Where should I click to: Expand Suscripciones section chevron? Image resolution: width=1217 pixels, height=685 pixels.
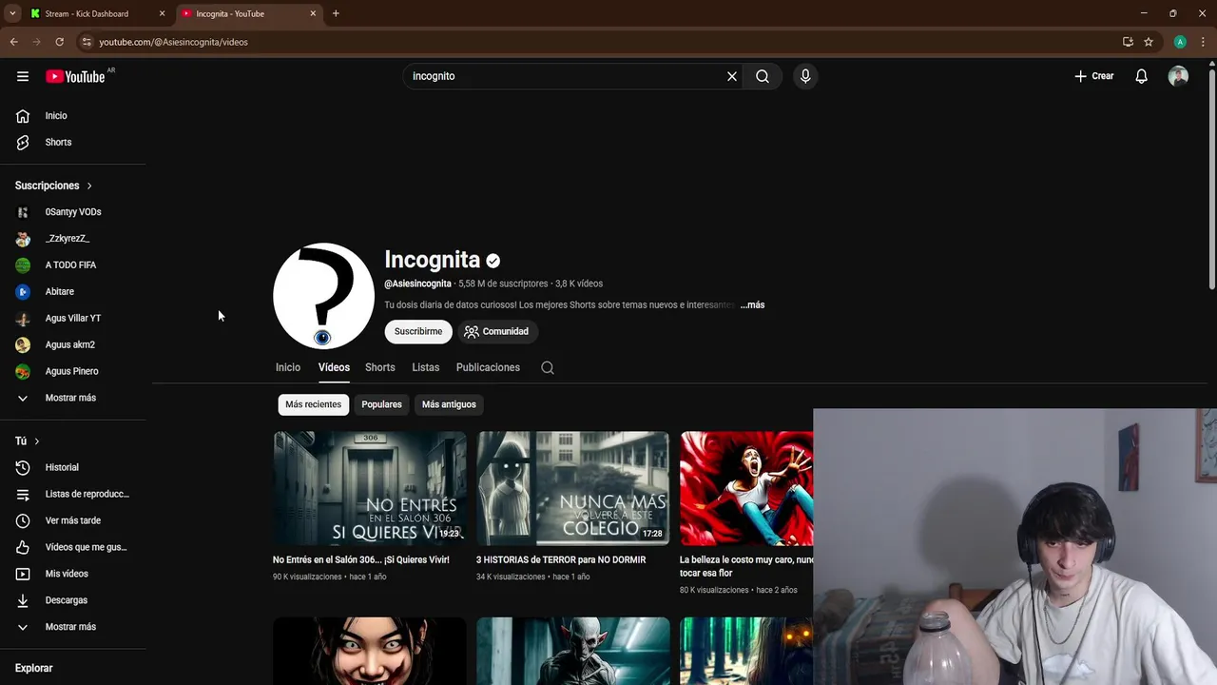(x=89, y=186)
